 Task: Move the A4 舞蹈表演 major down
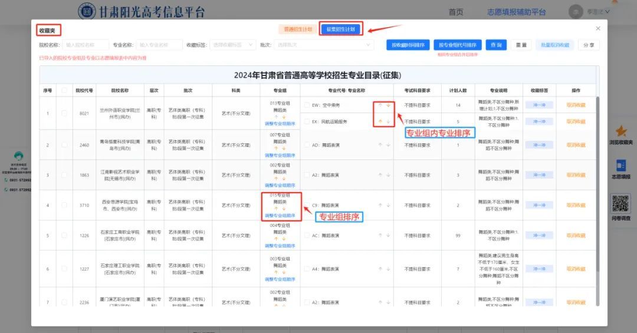click(388, 269)
